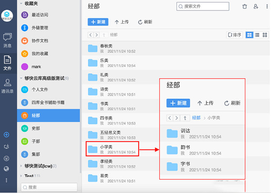
Task: Open the 子部 library
Action: pyautogui.click(x=48, y=141)
